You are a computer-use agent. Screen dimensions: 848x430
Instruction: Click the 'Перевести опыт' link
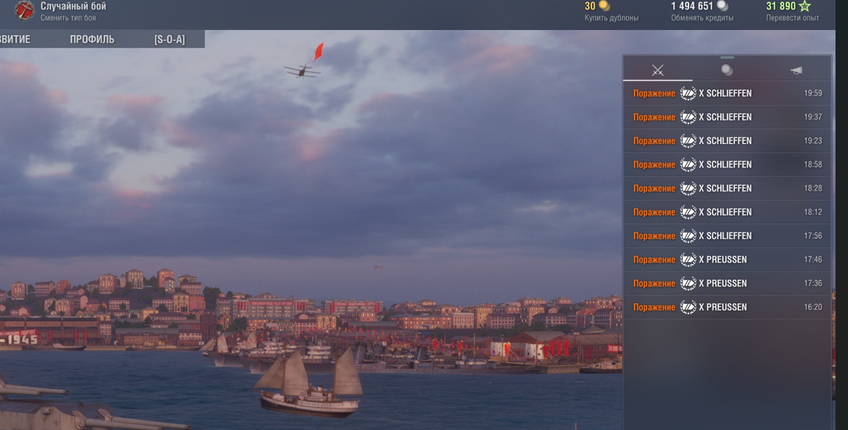click(792, 18)
